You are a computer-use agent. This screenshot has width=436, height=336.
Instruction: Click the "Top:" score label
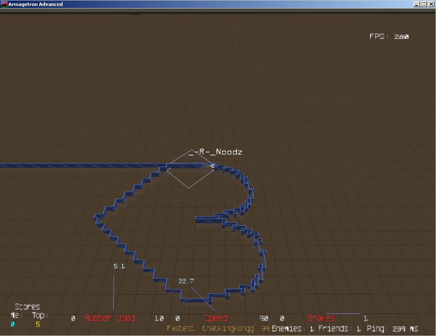40,316
